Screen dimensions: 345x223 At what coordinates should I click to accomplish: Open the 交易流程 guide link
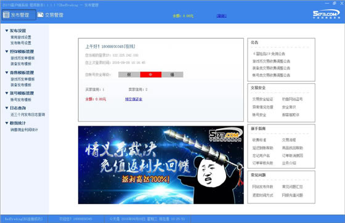[289, 140]
